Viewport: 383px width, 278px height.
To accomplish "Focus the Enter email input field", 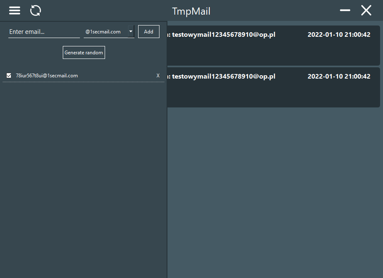I will pos(44,31).
